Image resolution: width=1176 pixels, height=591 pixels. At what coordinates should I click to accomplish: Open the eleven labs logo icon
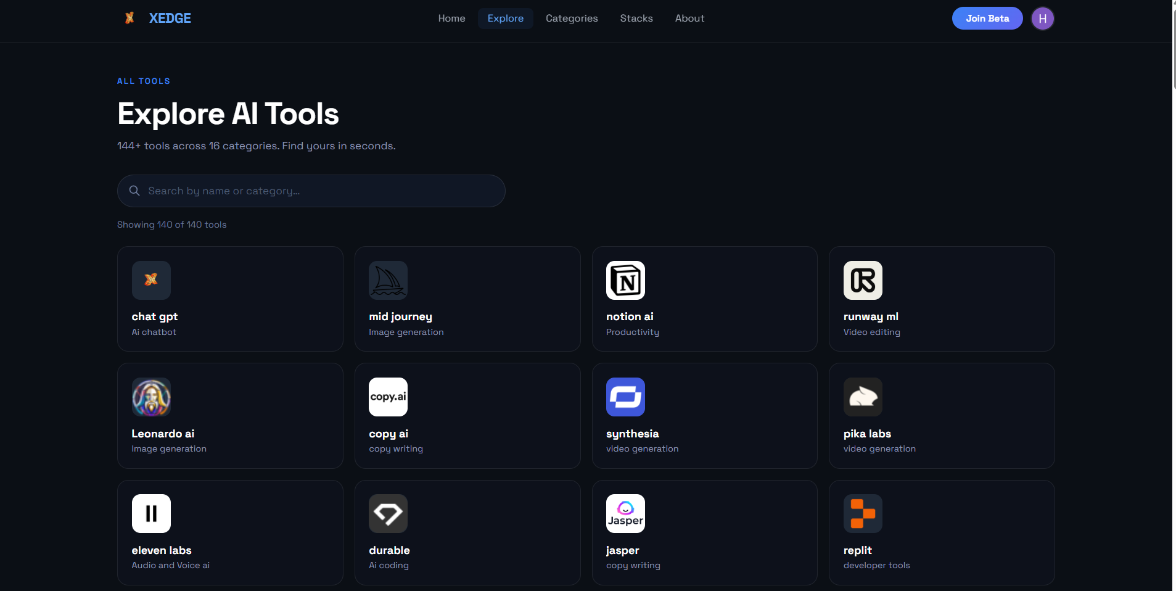pos(151,513)
